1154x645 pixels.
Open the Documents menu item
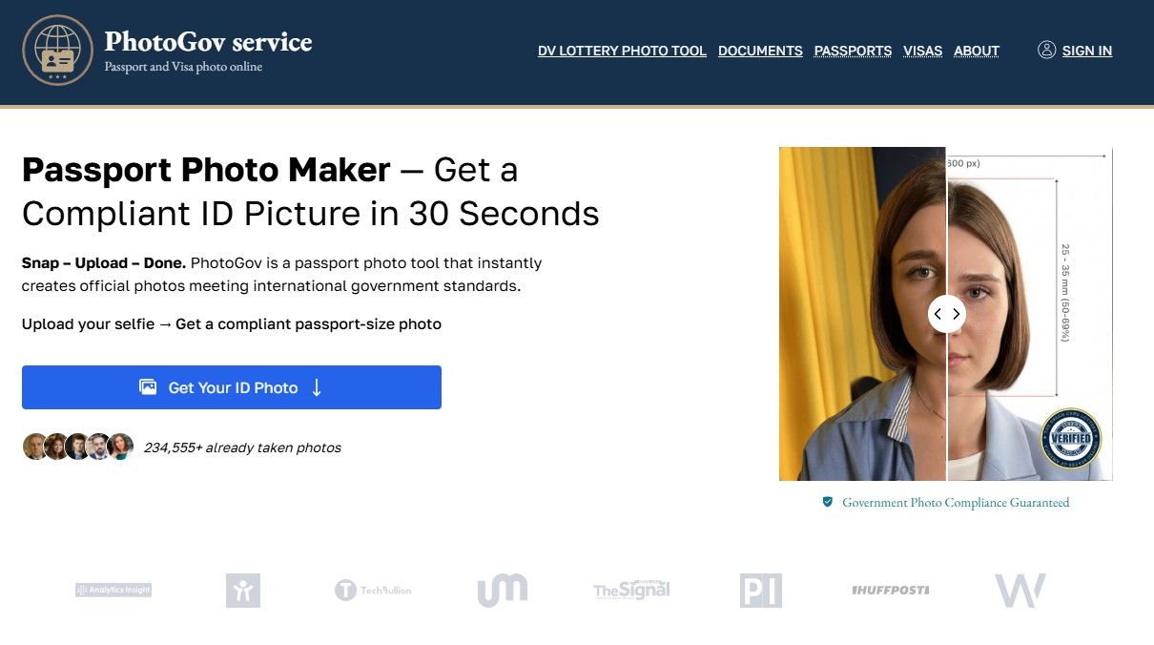760,52
